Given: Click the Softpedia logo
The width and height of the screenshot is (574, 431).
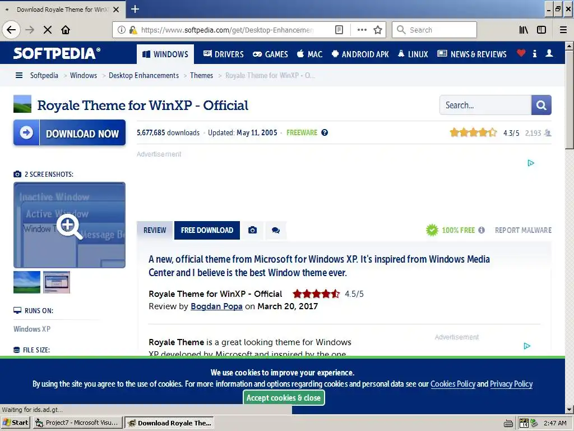Looking at the screenshot, I should [57, 53].
